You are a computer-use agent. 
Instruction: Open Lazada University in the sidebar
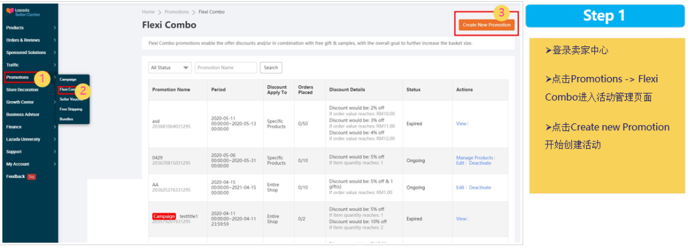[24, 139]
